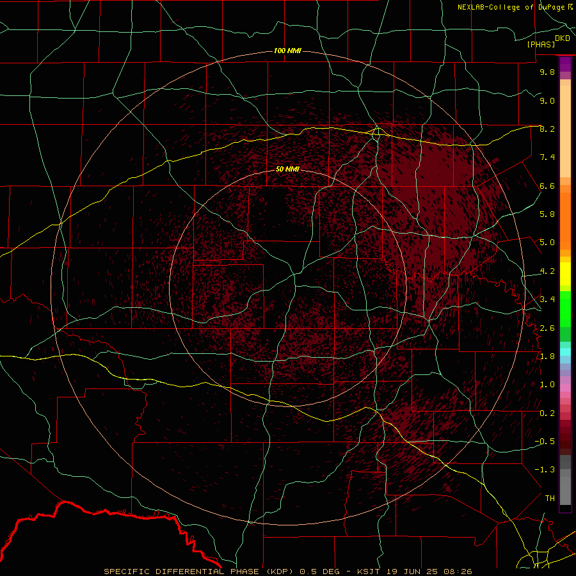Click the 0.2 value on the scale
This screenshot has height=576, width=576.
point(547,413)
